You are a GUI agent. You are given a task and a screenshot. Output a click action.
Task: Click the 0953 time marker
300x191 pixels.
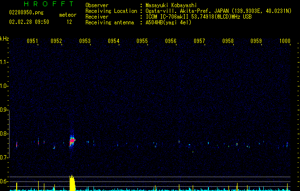click(85, 41)
